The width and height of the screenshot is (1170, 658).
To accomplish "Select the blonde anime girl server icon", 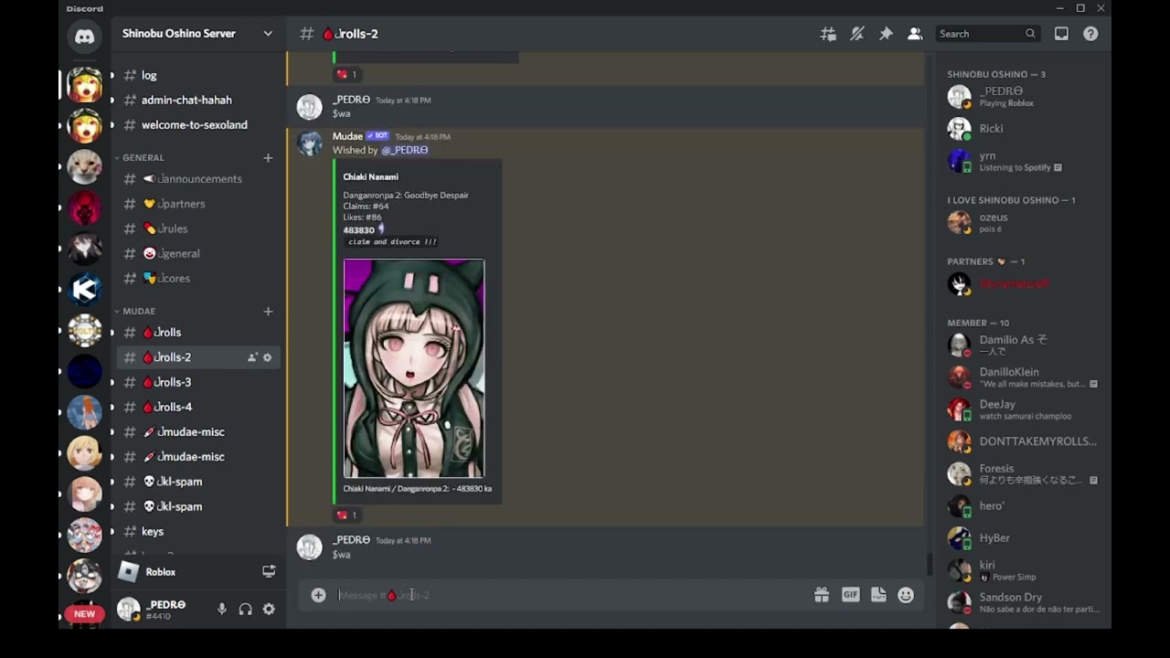I will (x=84, y=453).
